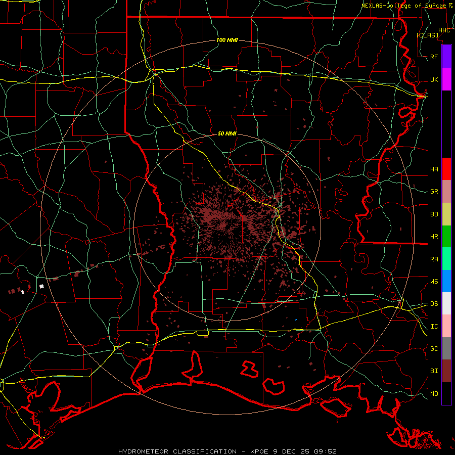Viewport: 455px width, 455px height.
Task: Click the ND legend label
Action: coord(434,394)
